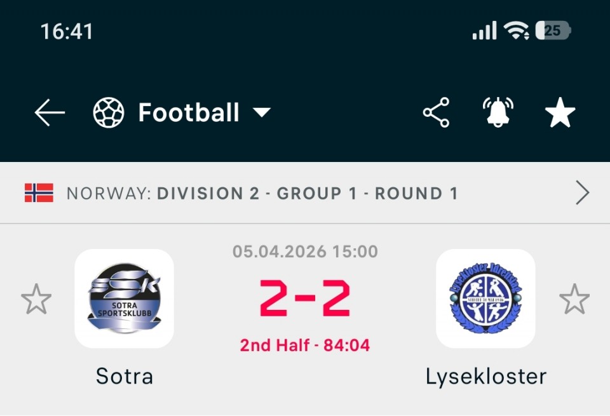This screenshot has height=416, width=610.
Task: Open Norway Division 2 Group 1 league
Action: click(262, 193)
